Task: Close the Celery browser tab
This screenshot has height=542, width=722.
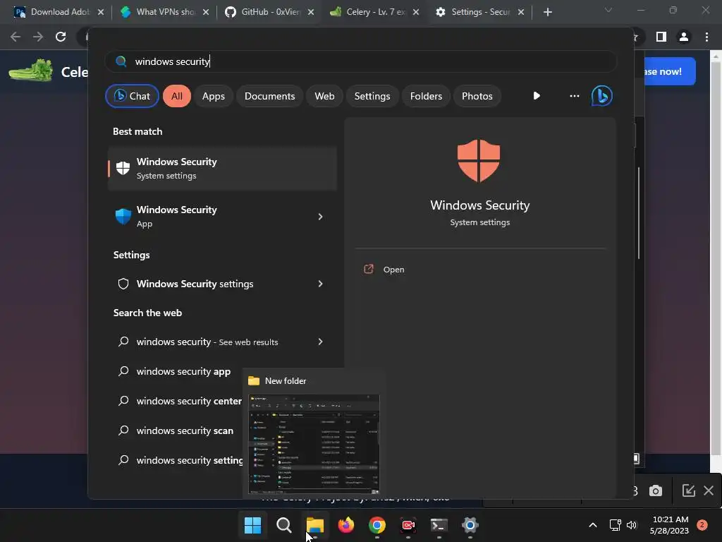Action: point(416,12)
